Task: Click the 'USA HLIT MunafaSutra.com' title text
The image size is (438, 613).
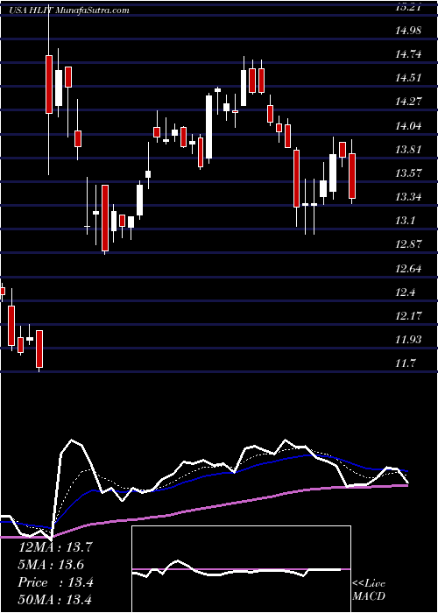Action: pos(69,11)
